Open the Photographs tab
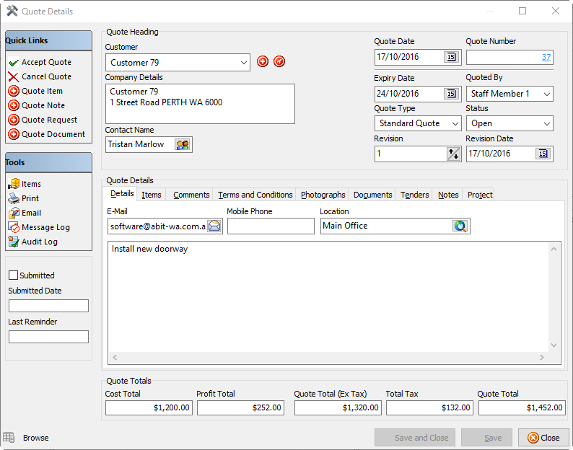 pyautogui.click(x=323, y=195)
